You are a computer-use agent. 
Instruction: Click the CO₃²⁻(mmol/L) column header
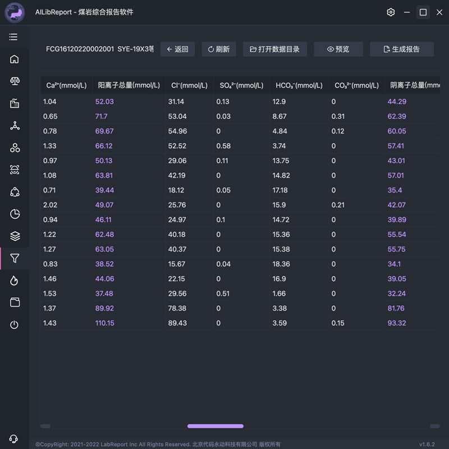tap(356, 85)
